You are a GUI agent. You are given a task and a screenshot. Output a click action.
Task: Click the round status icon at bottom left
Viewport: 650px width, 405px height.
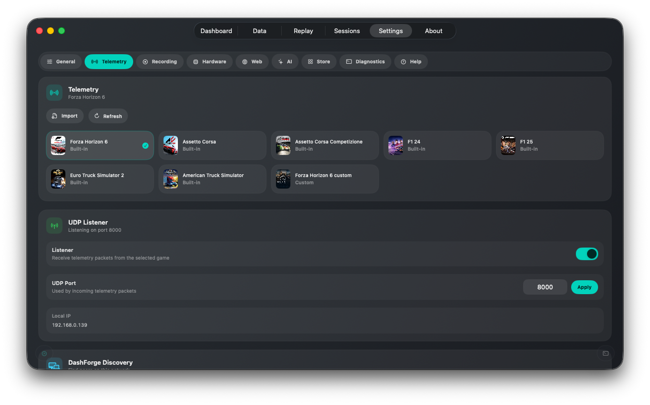click(x=44, y=354)
